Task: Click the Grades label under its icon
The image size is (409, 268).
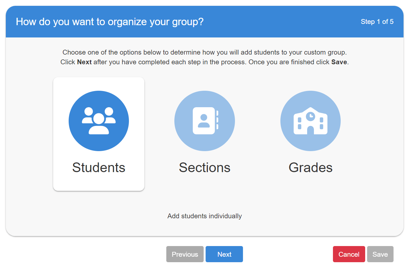Action: [310, 167]
